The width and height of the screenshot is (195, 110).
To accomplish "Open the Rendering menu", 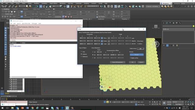I will point(62,3).
